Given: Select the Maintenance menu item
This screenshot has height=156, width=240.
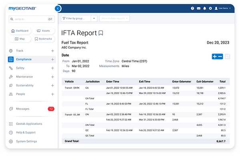Looking at the screenshot, I should [24, 77].
